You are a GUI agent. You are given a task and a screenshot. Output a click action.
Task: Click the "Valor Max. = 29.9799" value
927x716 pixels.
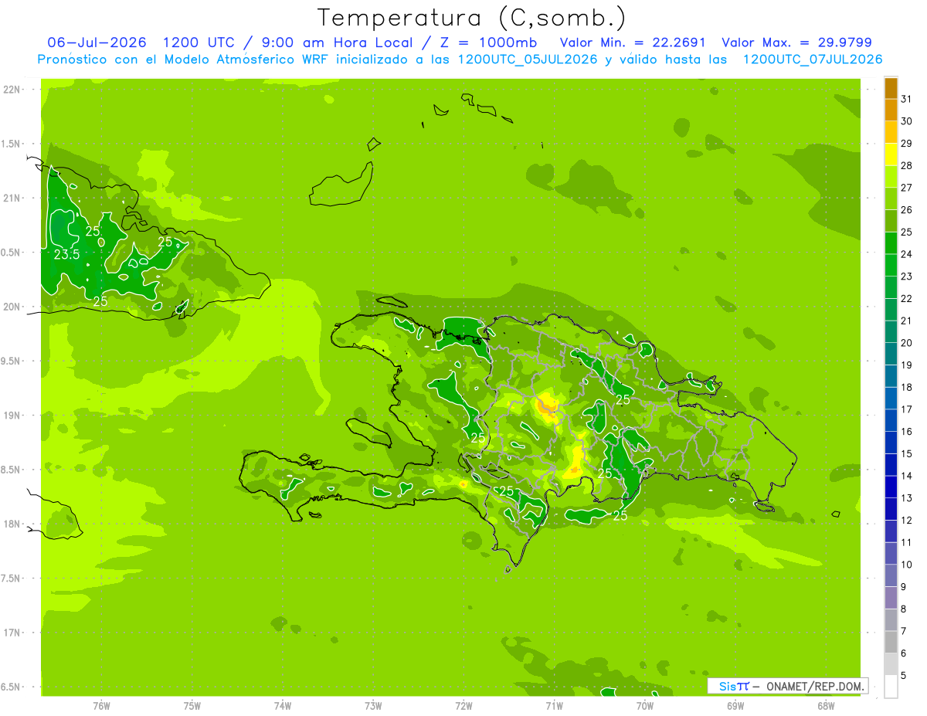coord(797,42)
